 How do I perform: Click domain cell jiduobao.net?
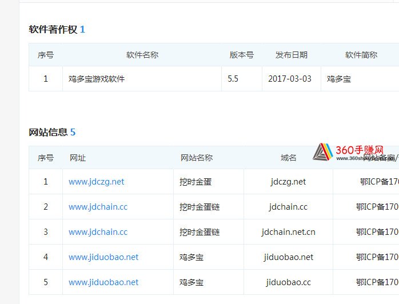pos(288,257)
